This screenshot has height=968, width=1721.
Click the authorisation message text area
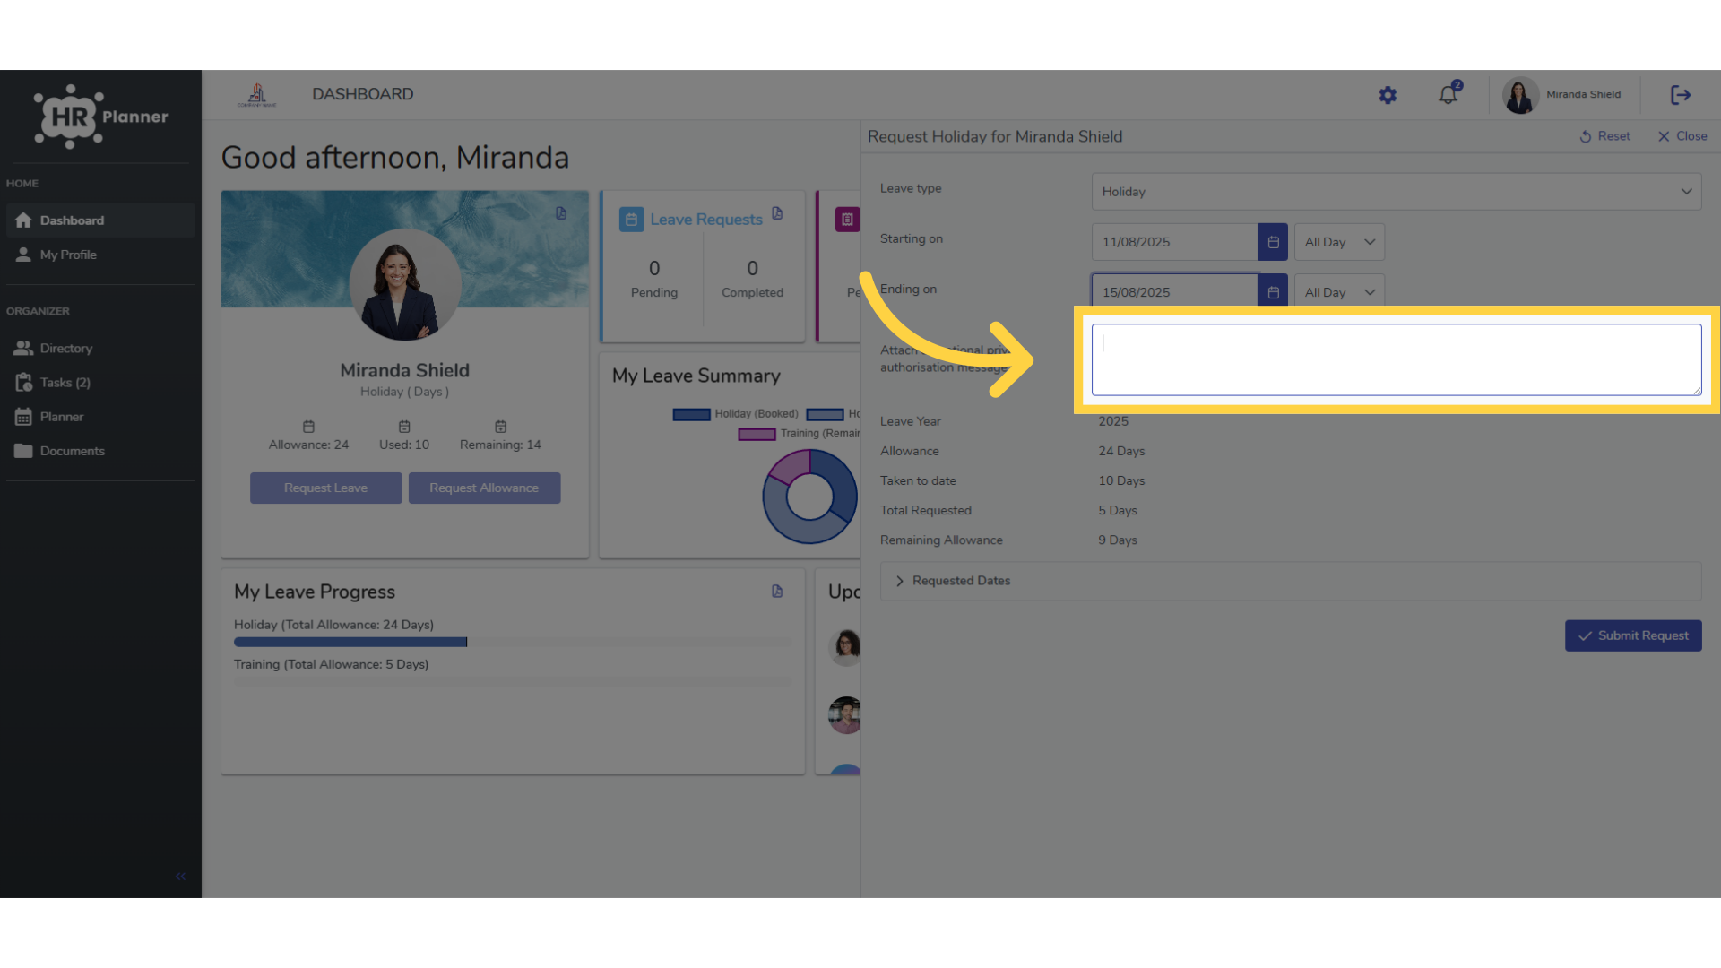(x=1396, y=359)
